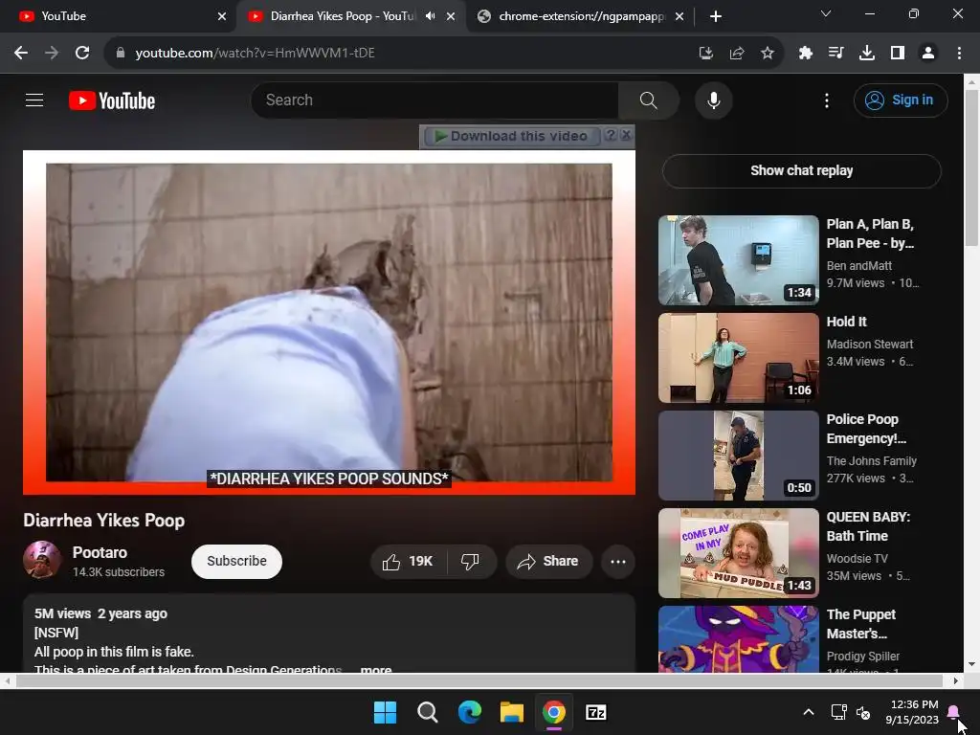Go back in browser history

(x=21, y=54)
